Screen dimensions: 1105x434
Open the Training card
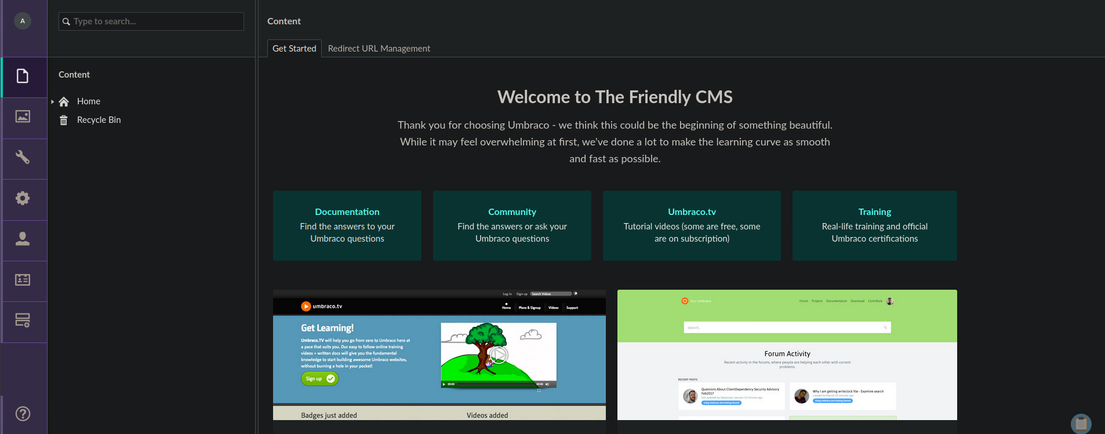point(875,225)
